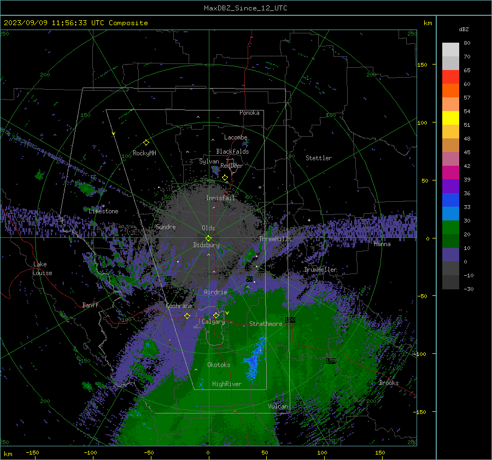Click the Sundre label

[166, 226]
